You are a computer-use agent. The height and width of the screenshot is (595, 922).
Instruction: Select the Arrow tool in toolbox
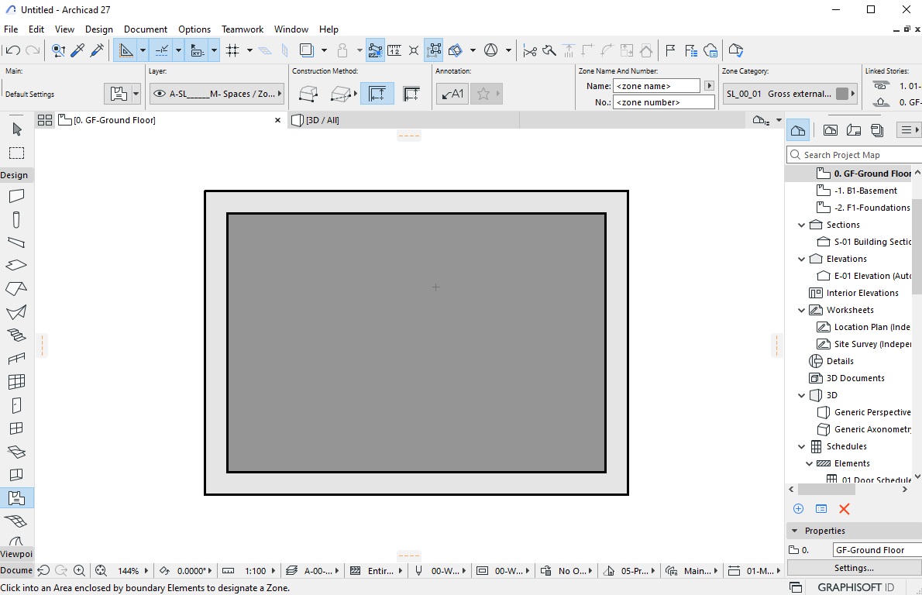pos(16,129)
